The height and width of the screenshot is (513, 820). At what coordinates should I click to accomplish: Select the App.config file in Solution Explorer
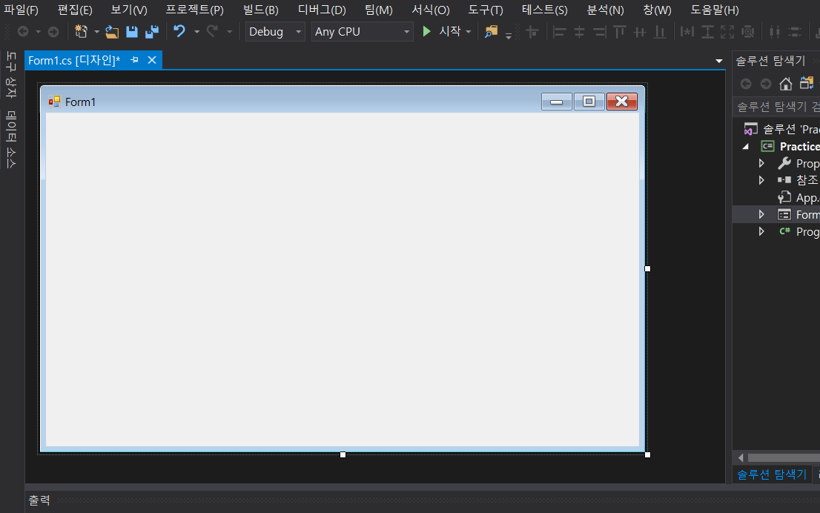(798, 198)
